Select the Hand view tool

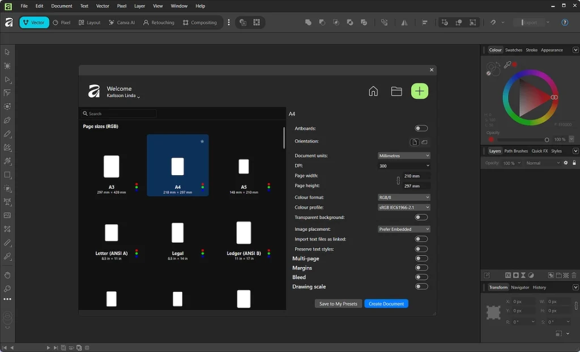[x=7, y=275]
